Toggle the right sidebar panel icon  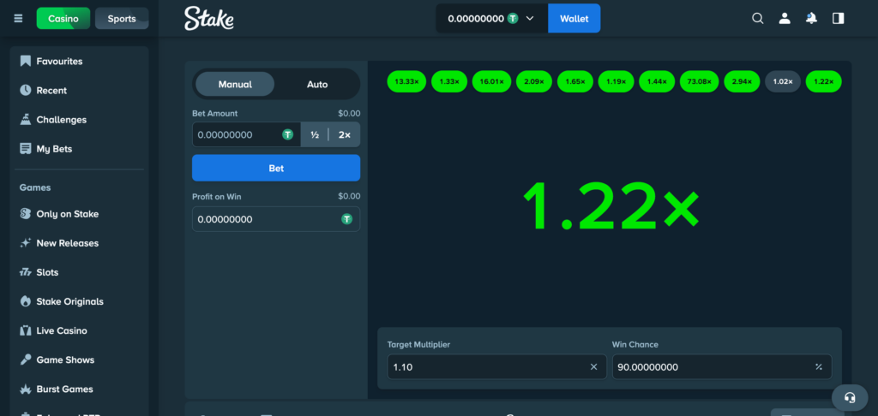(838, 18)
